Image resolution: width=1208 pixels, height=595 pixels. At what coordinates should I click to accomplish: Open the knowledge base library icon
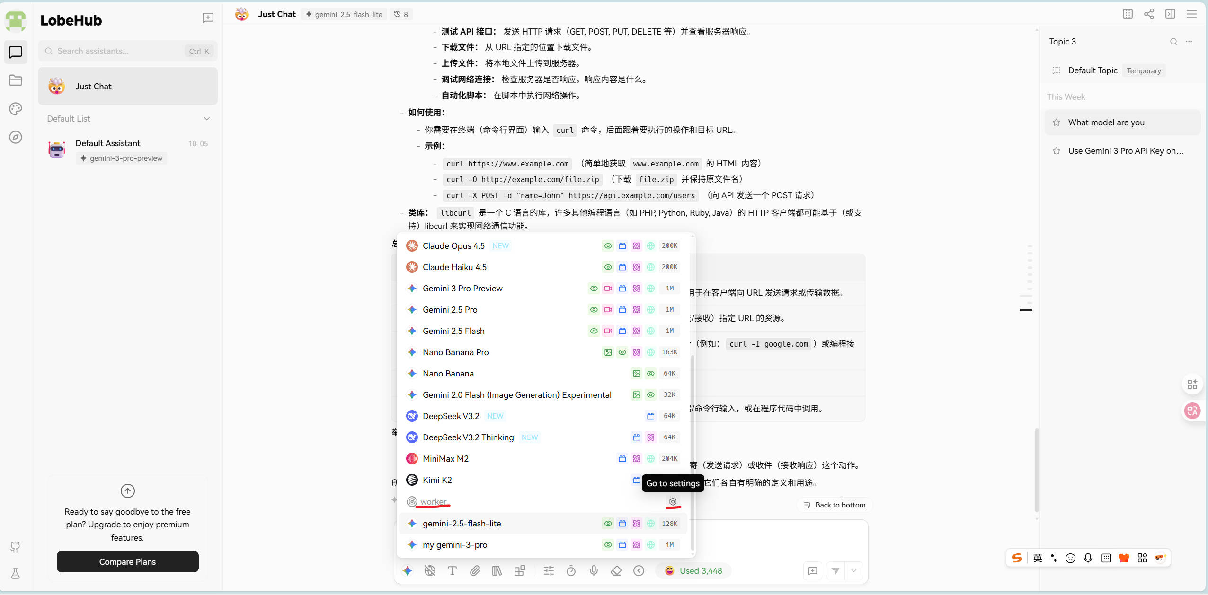497,571
